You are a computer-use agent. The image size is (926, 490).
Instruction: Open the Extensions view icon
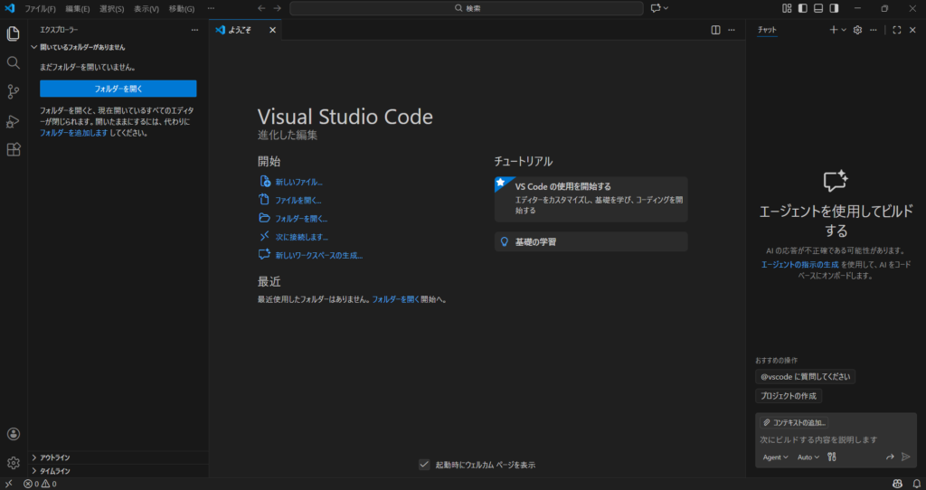pyautogui.click(x=14, y=150)
